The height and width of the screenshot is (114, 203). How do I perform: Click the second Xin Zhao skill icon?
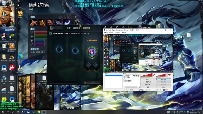pyautogui.click(x=42, y=23)
